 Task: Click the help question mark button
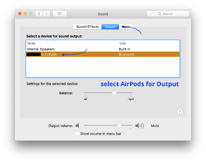point(179,112)
